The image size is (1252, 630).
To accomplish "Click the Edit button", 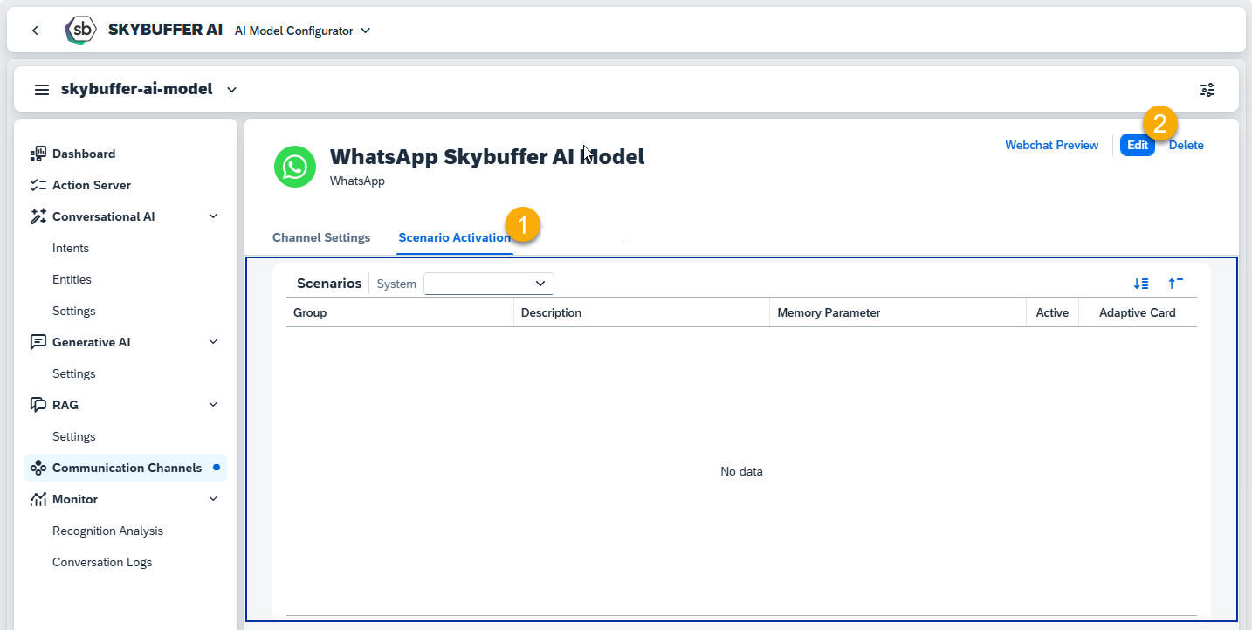I will (x=1137, y=146).
